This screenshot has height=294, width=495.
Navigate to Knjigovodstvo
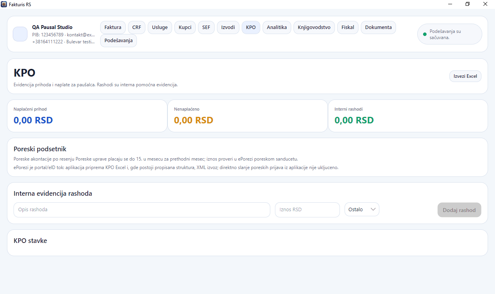(x=314, y=27)
